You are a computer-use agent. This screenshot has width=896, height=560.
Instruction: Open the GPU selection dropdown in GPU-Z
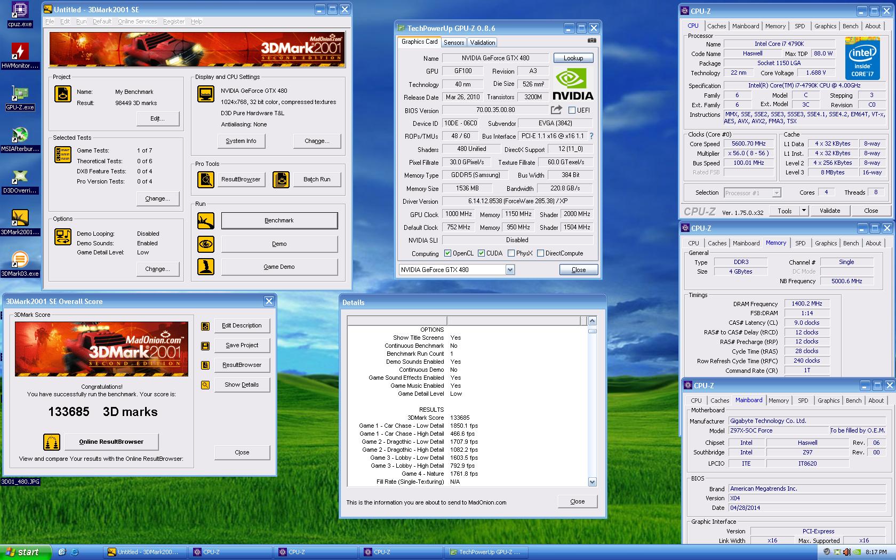(x=510, y=270)
